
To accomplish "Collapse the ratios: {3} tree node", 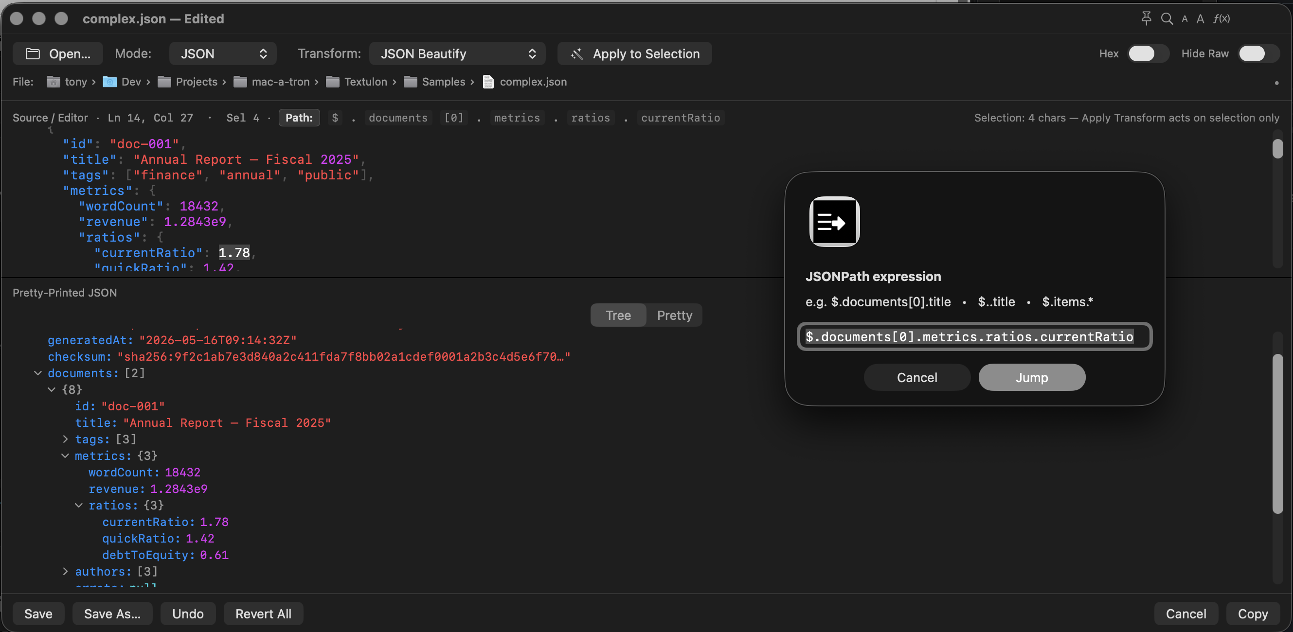I will (79, 505).
